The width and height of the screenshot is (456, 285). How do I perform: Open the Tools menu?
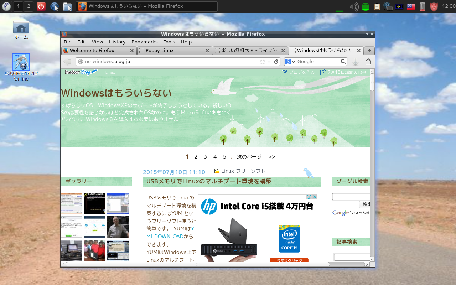click(x=169, y=42)
